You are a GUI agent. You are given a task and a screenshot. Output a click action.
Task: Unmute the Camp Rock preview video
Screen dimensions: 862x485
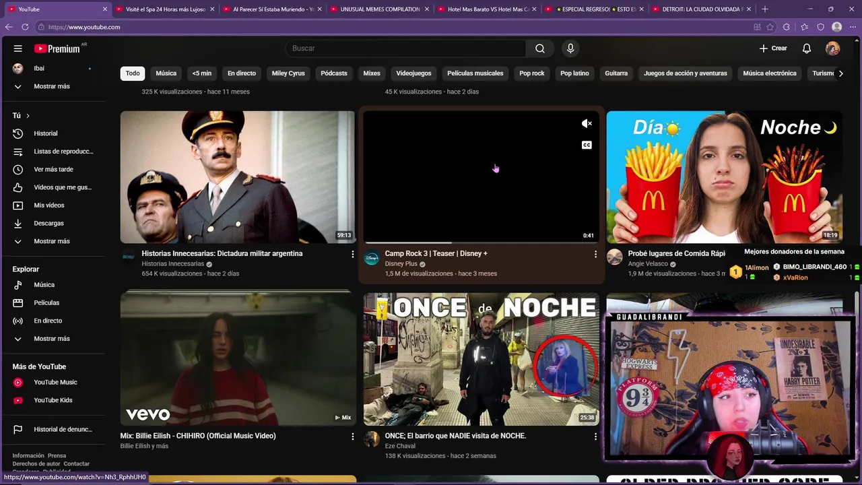pos(587,123)
